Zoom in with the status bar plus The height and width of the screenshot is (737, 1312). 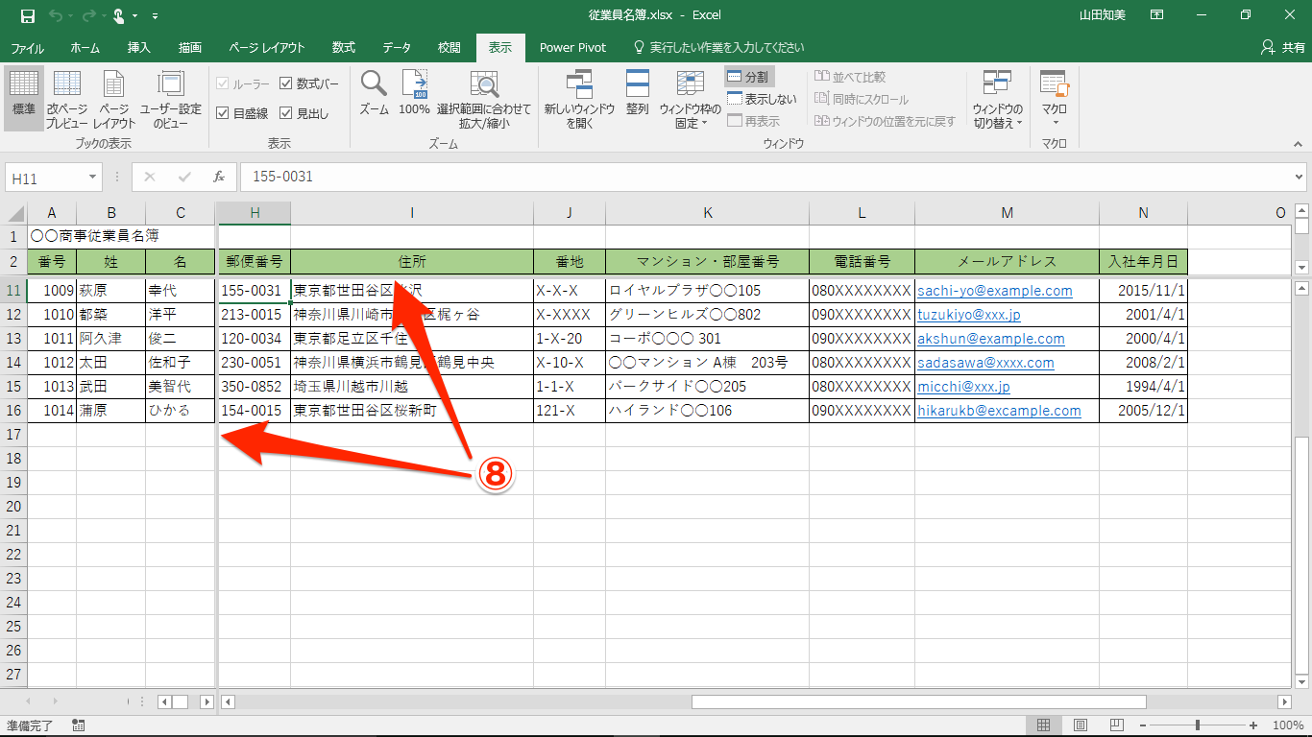click(x=1253, y=725)
